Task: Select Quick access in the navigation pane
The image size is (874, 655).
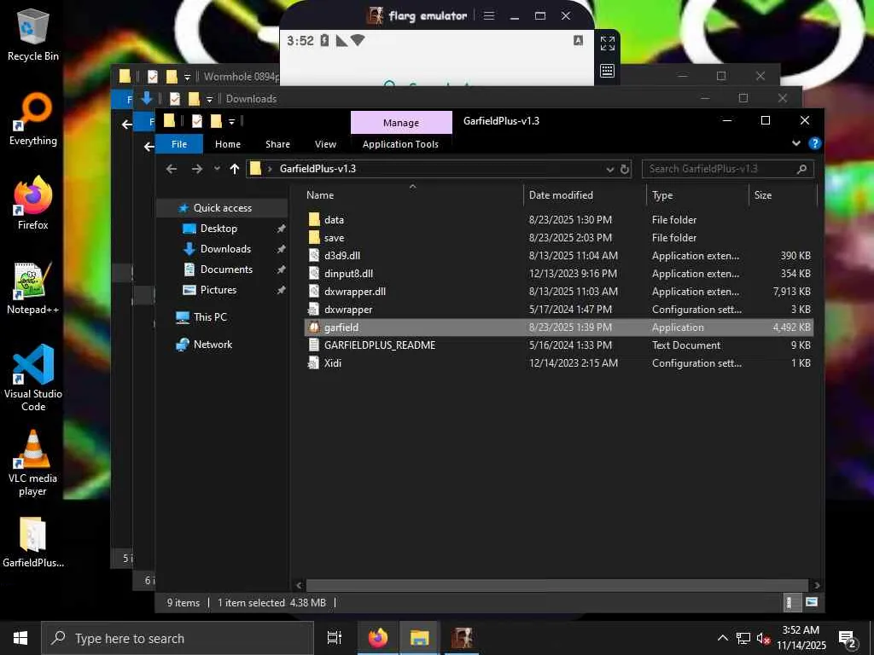Action: click(223, 208)
